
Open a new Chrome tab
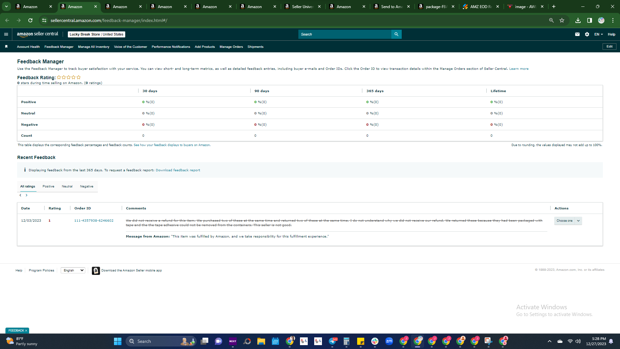[554, 6]
